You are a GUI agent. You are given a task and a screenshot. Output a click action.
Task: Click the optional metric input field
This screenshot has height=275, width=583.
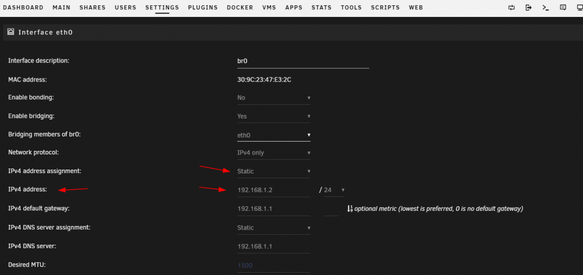331,209
